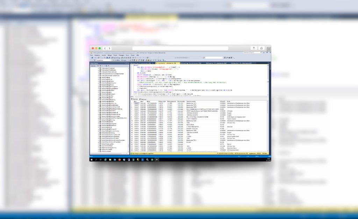Open the toolbar find combo box
The height and width of the screenshot is (219, 358).
pos(214,58)
